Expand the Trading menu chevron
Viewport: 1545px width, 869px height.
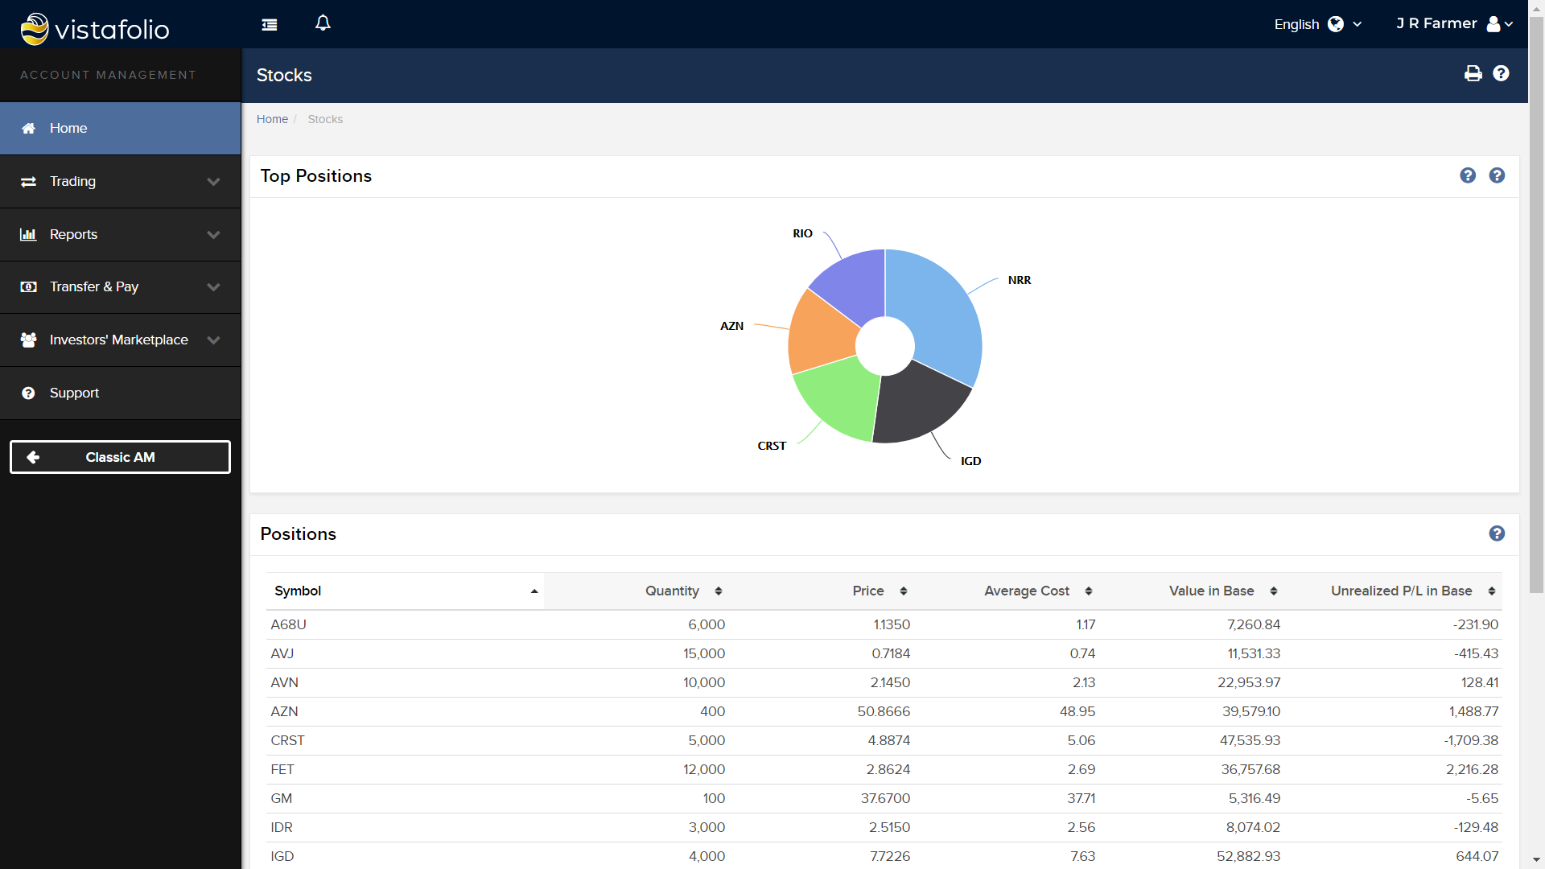pyautogui.click(x=213, y=182)
